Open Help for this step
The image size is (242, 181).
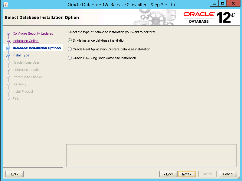[15, 174]
